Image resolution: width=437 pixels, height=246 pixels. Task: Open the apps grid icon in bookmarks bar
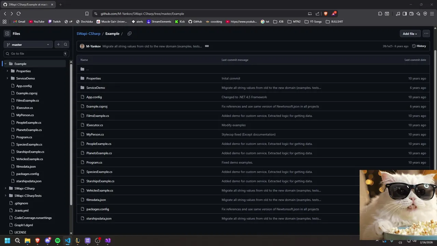pos(4,22)
